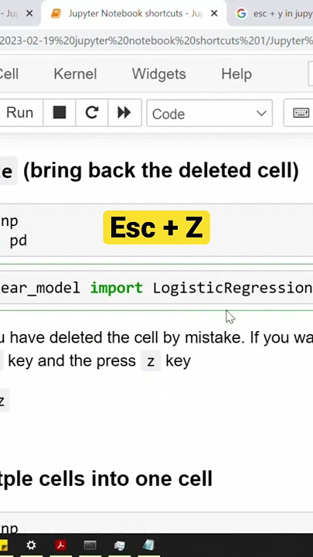Select the LogisticRegression import code cell

[x=156, y=287]
